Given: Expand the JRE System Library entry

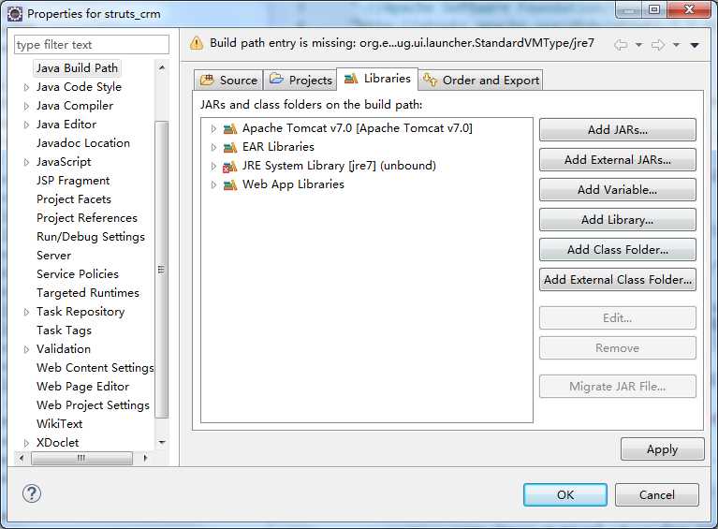Looking at the screenshot, I should click(213, 167).
